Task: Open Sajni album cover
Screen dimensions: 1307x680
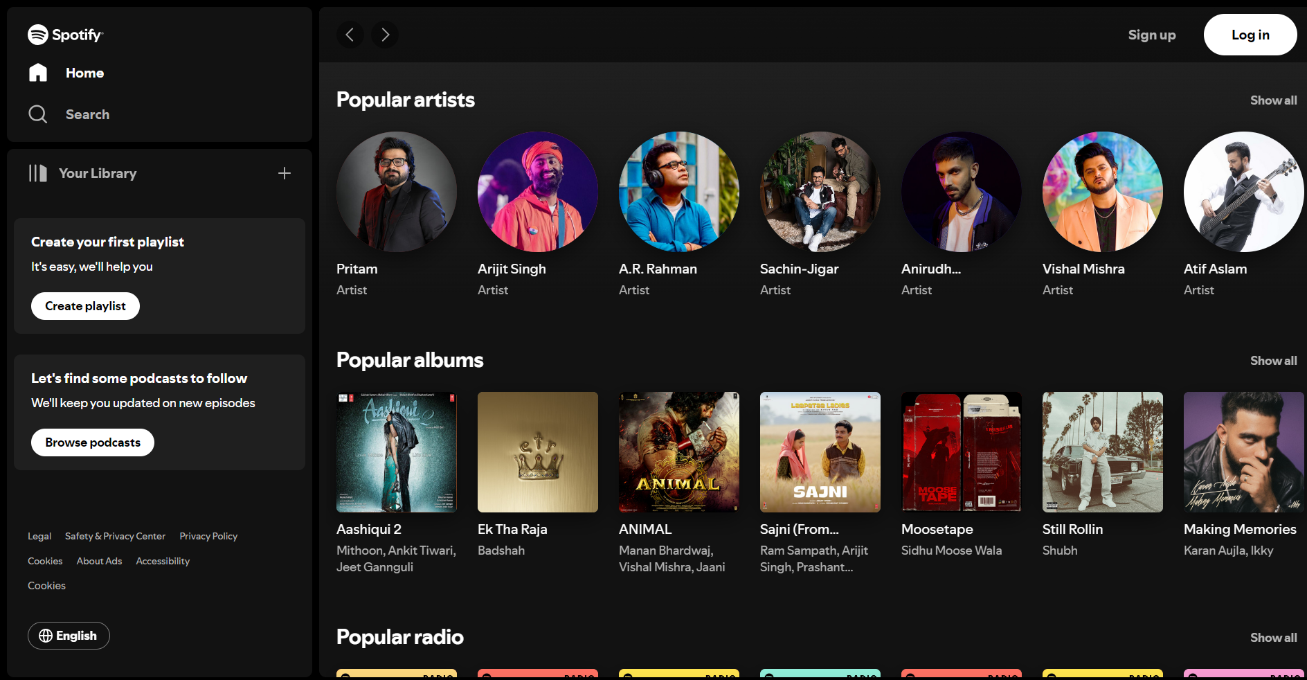Action: [x=820, y=452]
